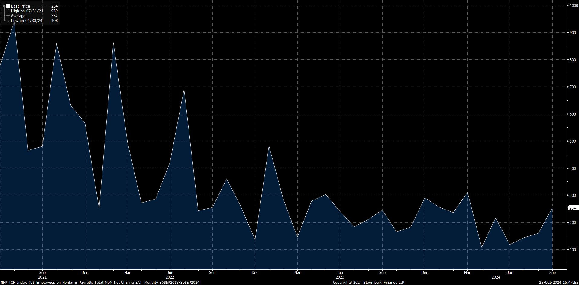Click the 'High on 07/31/21' legend row
The image size is (579, 285).
coord(27,11)
